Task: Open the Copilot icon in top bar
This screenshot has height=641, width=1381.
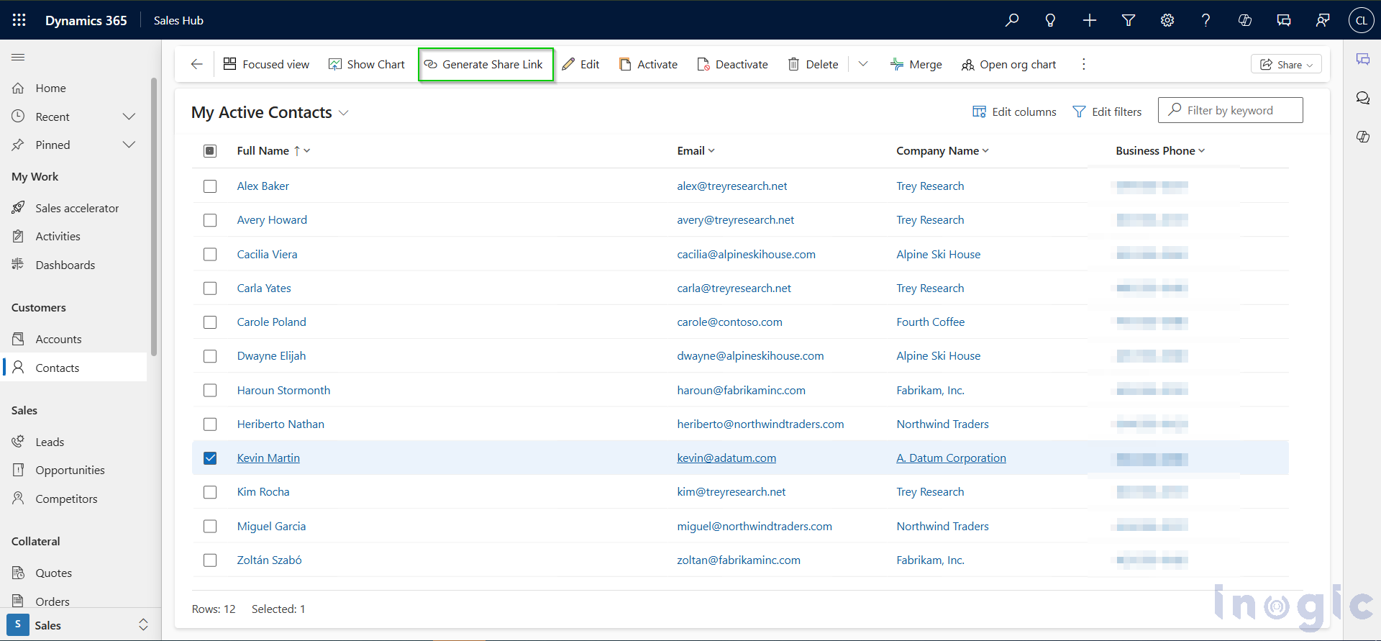Action: click(1245, 20)
